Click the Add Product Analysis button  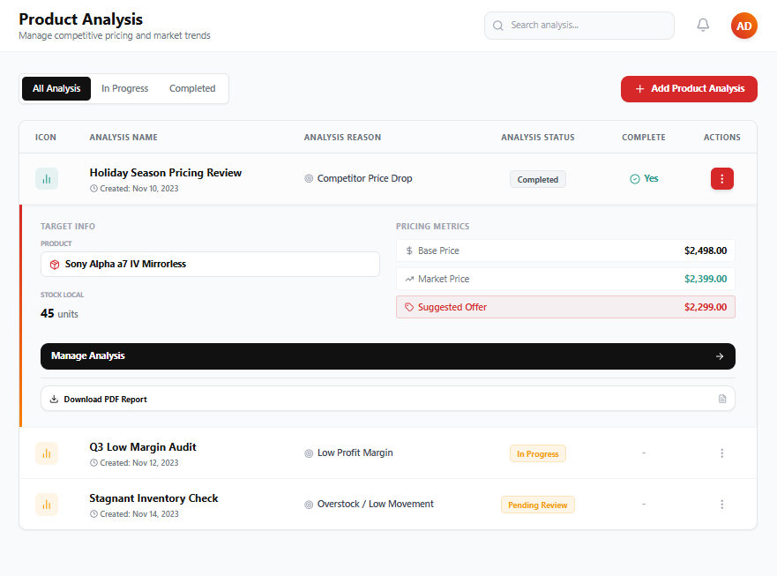(x=689, y=89)
